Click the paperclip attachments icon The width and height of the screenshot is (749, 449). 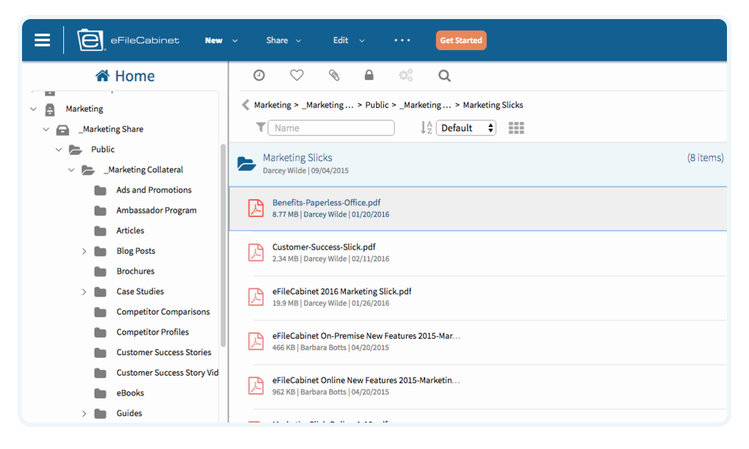[x=334, y=76]
